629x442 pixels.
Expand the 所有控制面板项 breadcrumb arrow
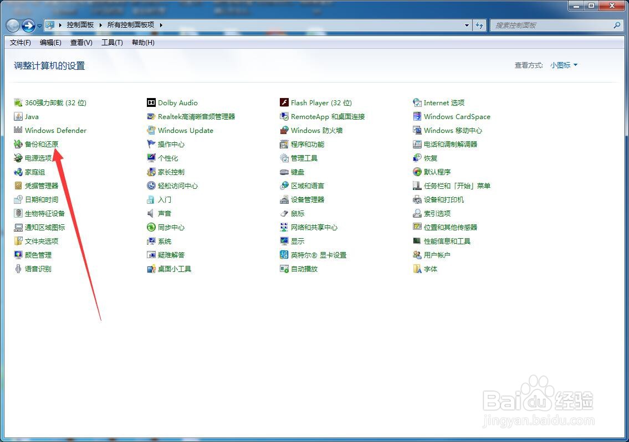click(161, 25)
